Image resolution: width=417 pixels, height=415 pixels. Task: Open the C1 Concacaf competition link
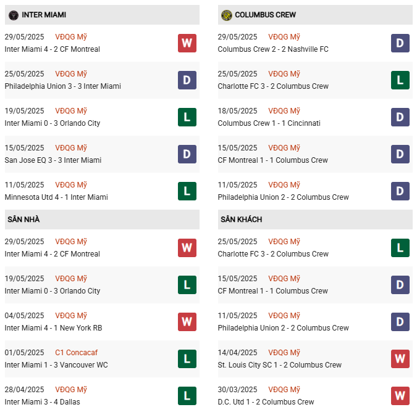[75, 353]
